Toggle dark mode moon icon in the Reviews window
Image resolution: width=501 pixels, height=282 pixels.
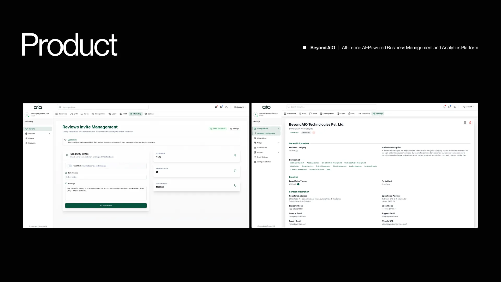(226, 107)
